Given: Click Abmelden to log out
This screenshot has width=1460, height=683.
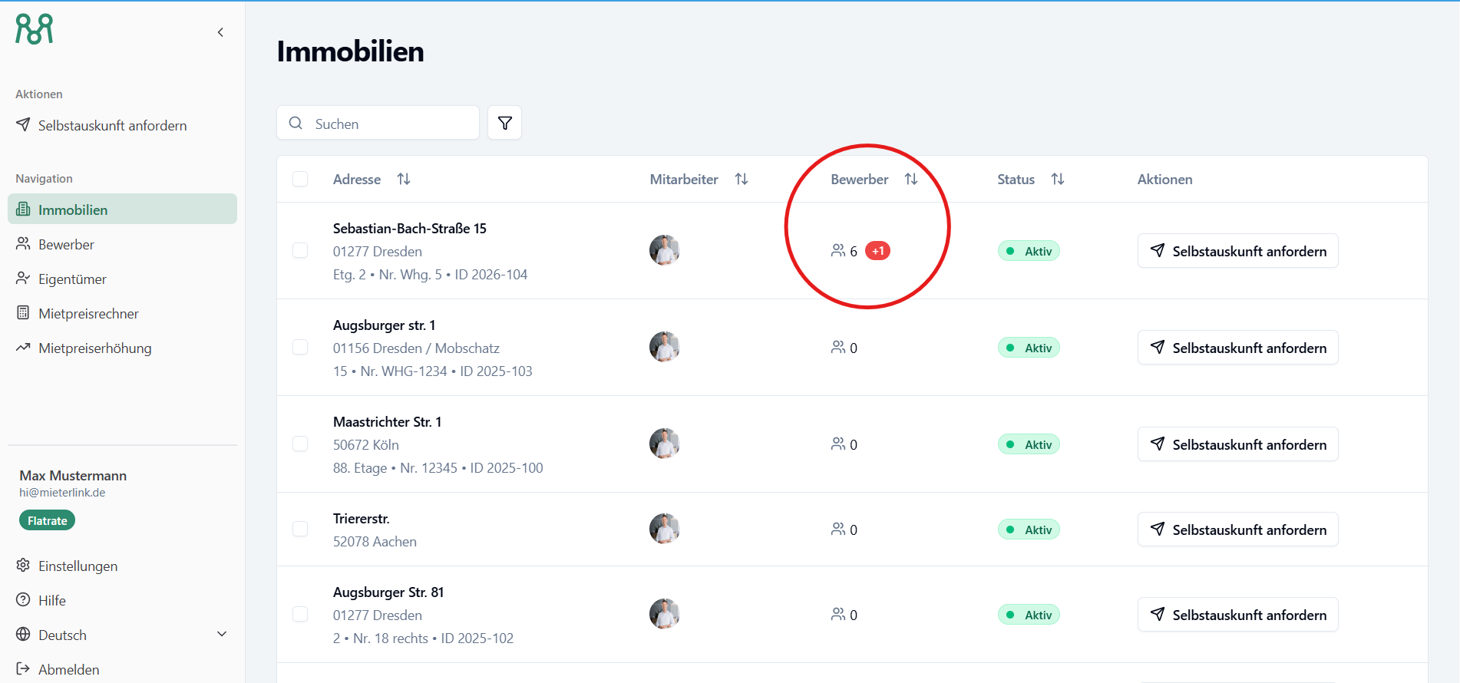Looking at the screenshot, I should point(68,669).
